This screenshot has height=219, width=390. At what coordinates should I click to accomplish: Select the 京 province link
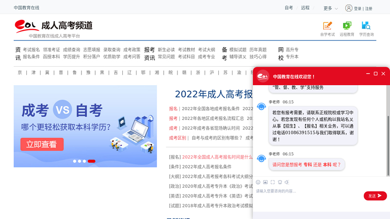(x=19, y=73)
